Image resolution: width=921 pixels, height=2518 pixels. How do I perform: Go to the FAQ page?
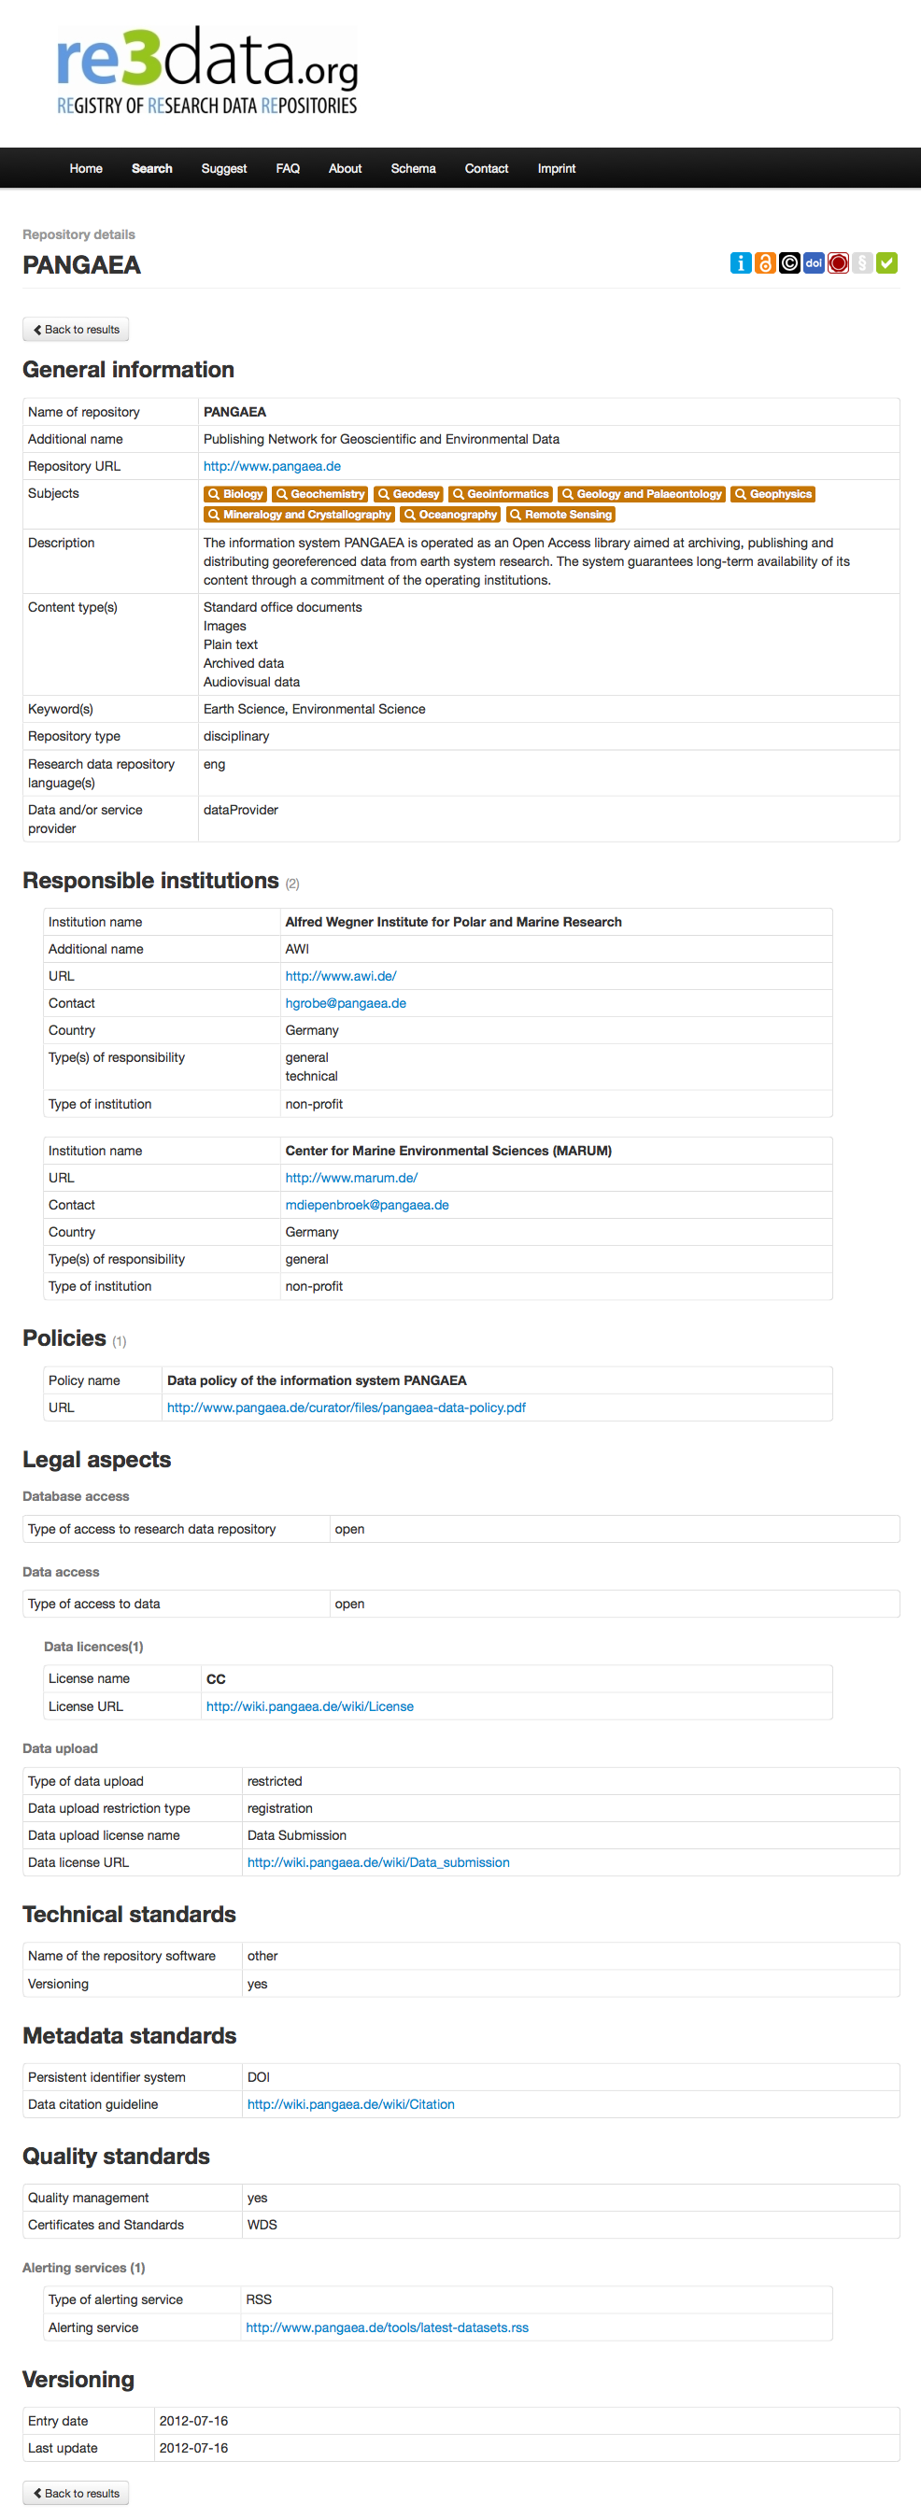(288, 168)
